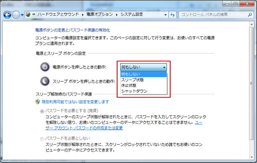Click the 電源オプション breadcrumb
257x163 pixels.
tap(100, 14)
